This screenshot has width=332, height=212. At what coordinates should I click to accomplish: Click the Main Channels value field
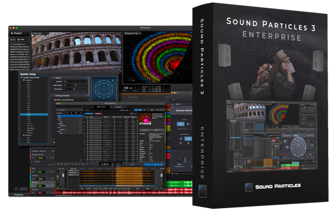(x=68, y=85)
